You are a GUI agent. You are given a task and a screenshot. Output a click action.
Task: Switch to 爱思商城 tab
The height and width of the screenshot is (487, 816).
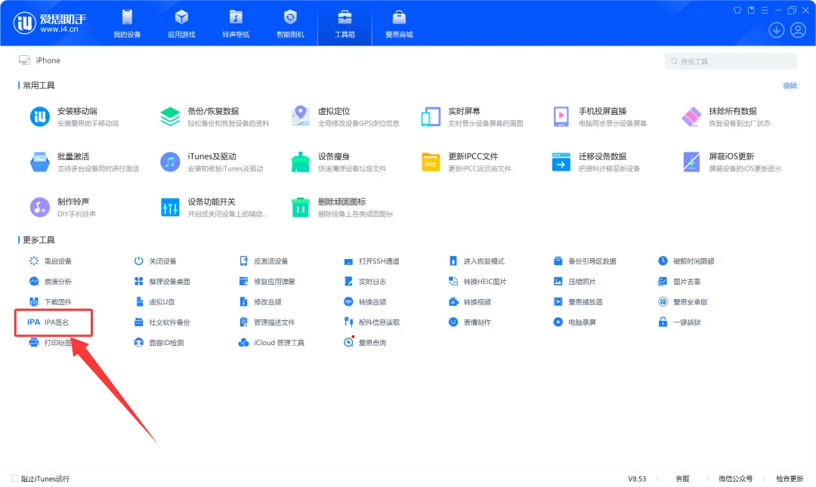(x=399, y=23)
